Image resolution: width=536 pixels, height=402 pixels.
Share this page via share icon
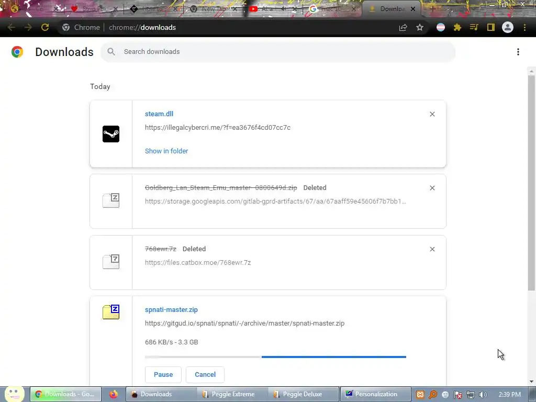pos(403,27)
